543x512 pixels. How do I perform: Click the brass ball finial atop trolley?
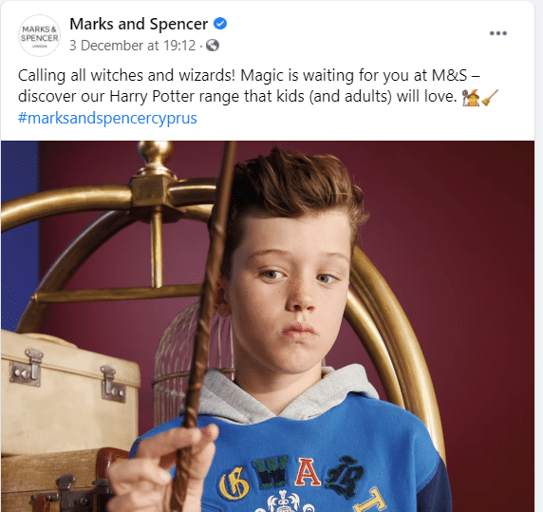pos(156,153)
